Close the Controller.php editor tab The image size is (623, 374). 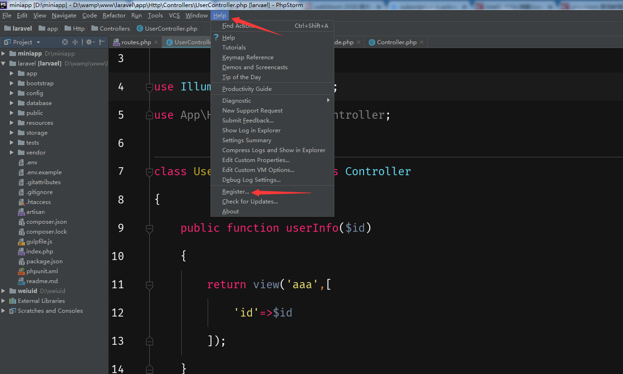tap(421, 42)
